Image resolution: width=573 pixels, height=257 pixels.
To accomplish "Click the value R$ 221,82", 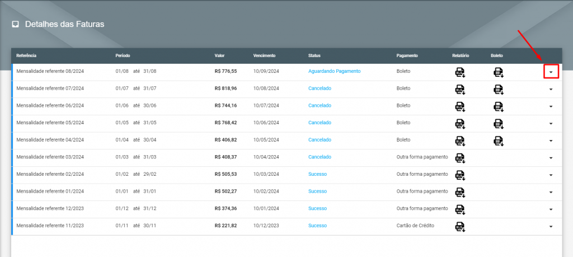I will tap(226, 226).
